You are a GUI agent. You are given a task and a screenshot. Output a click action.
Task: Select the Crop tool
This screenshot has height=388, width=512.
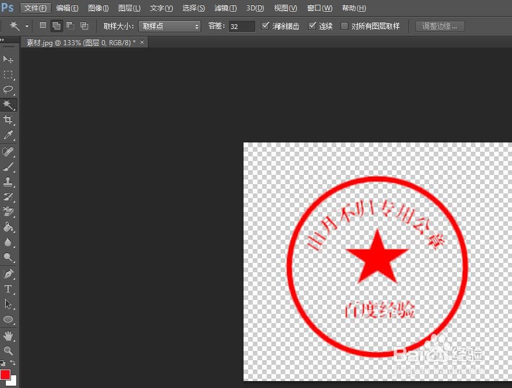pos(8,120)
